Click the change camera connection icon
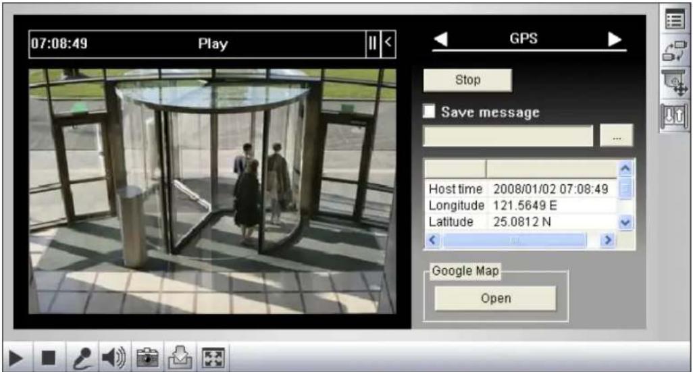This screenshot has width=693, height=372. [675, 51]
